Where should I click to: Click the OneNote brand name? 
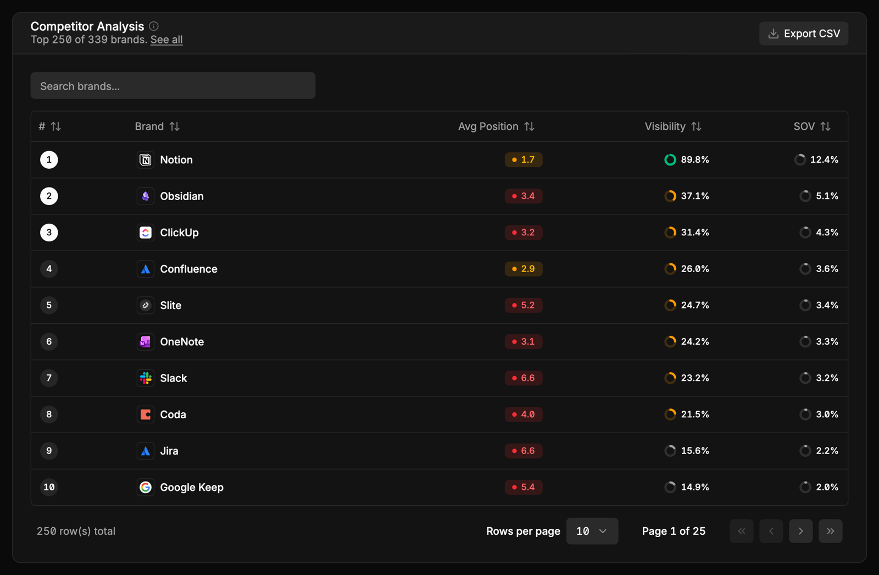click(x=182, y=341)
